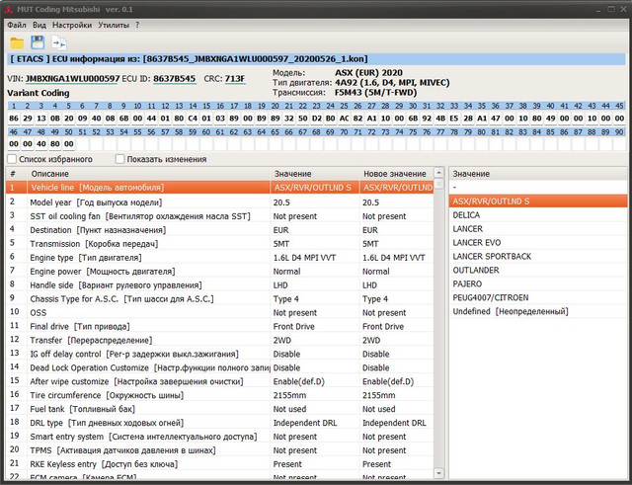Click the file compare icon in toolbar
The width and height of the screenshot is (632, 485).
[x=58, y=42]
